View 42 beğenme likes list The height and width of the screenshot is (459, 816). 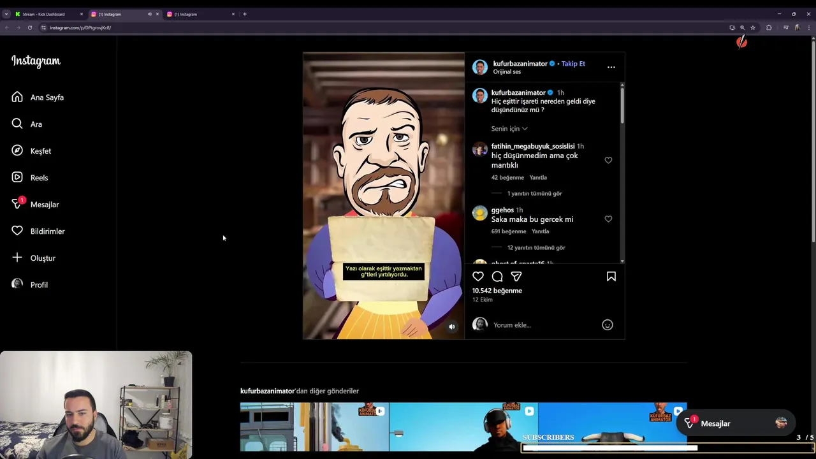(507, 177)
